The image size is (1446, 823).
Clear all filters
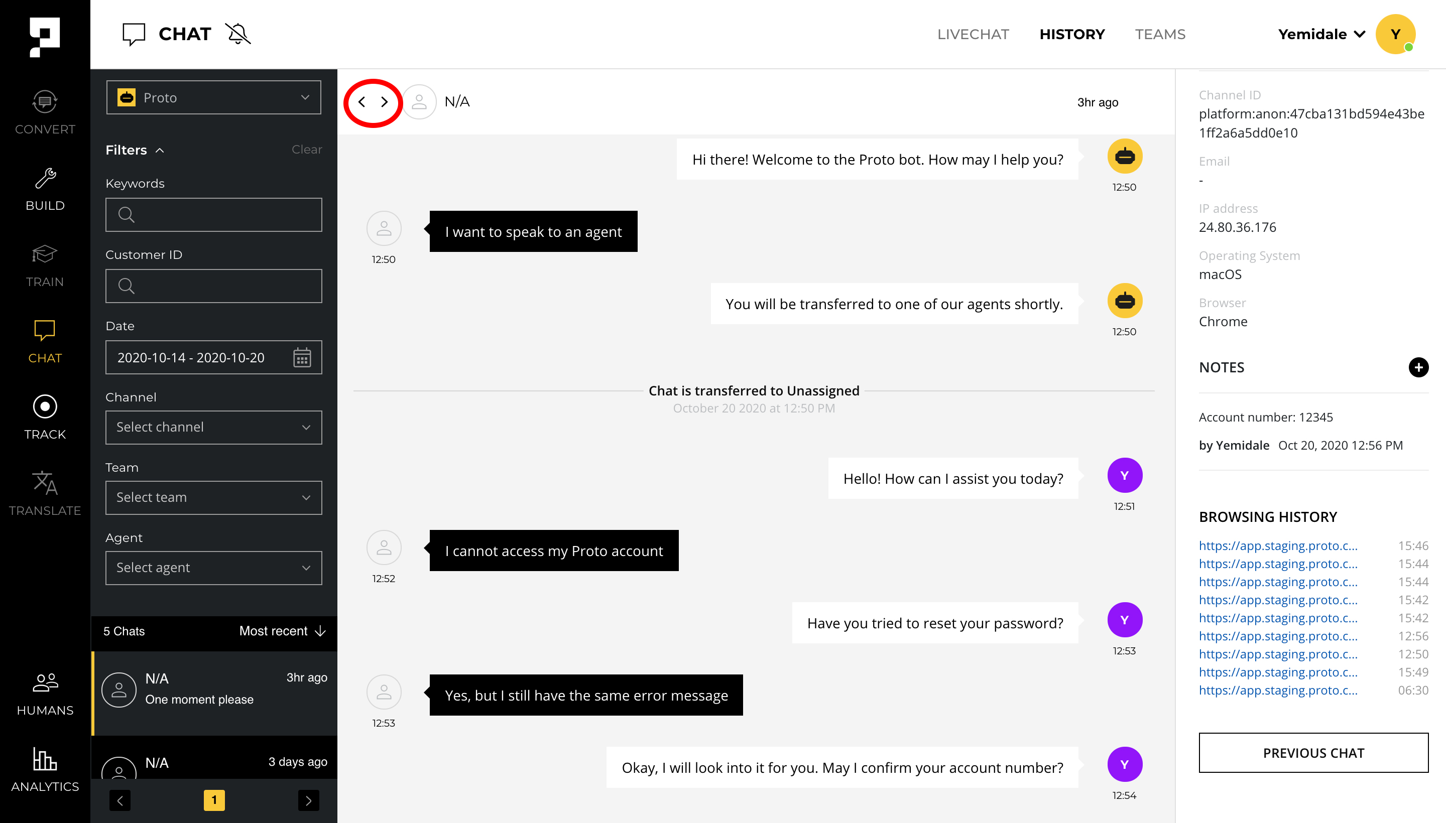click(306, 149)
